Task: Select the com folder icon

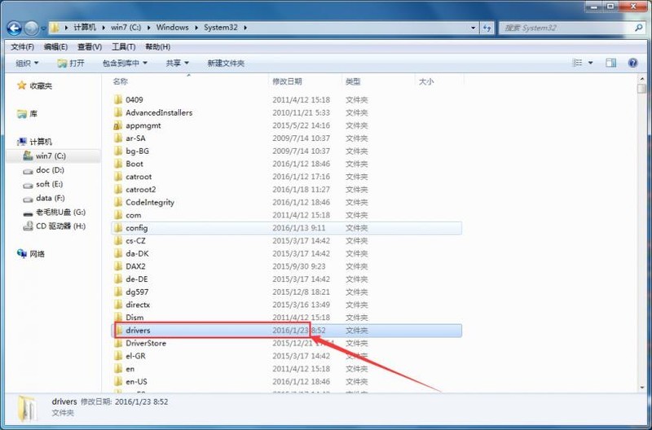Action: 118,215
